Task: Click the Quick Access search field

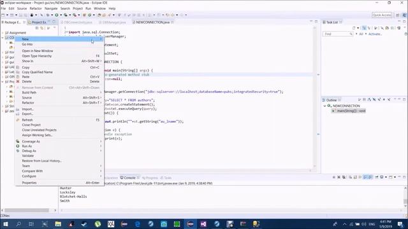Action: click(x=382, y=15)
